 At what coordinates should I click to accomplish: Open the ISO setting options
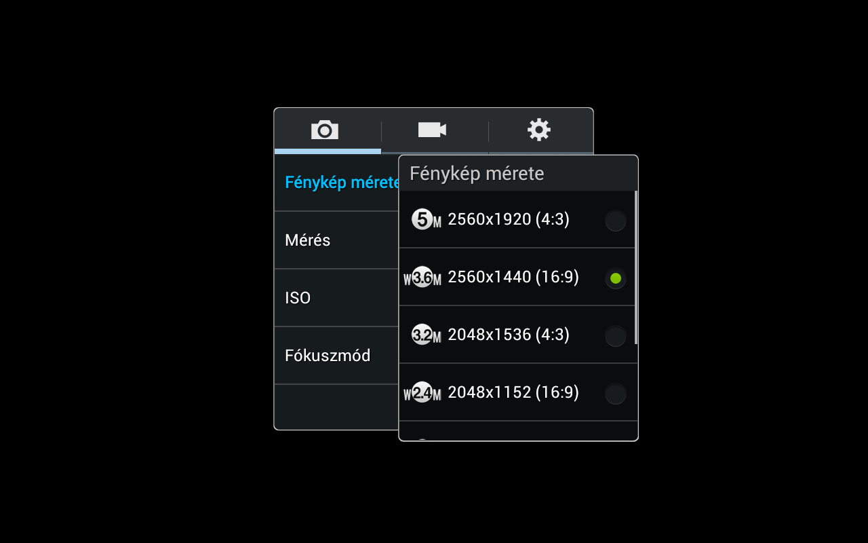[x=336, y=298]
